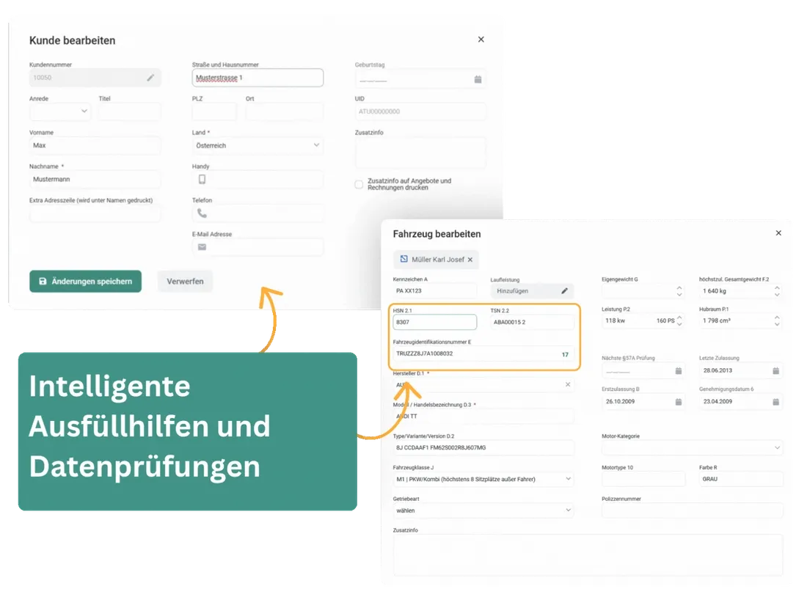Viewport: 807px width, 605px height.
Task: Click the Extra Adresszeile field
Action: 95,213
